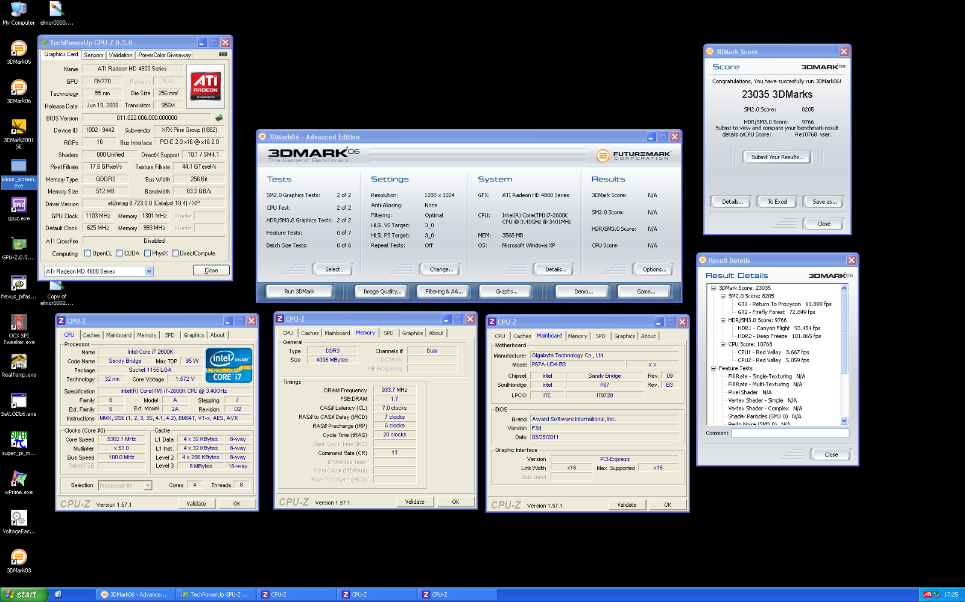Collapse the HDR/SM3.0 Score: 9766 node
The height and width of the screenshot is (602, 965).
click(723, 320)
